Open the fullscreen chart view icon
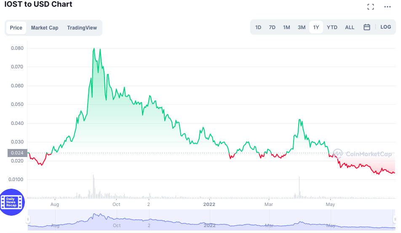This screenshot has width=401, height=233. 371,7
